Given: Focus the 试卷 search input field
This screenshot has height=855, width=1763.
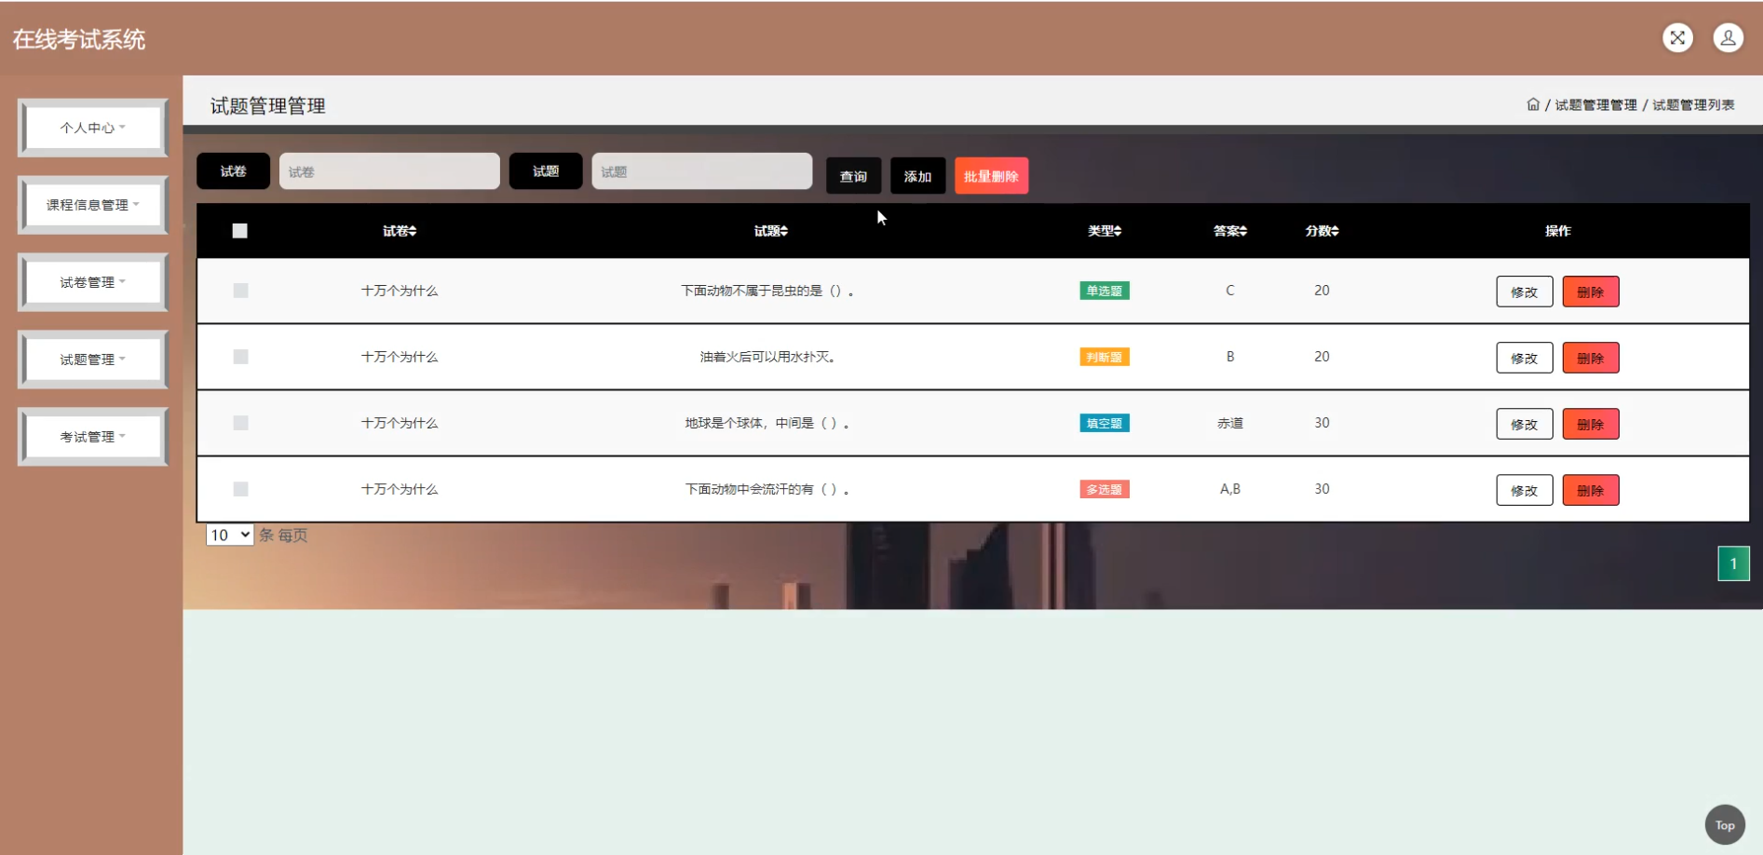Looking at the screenshot, I should pyautogui.click(x=389, y=171).
